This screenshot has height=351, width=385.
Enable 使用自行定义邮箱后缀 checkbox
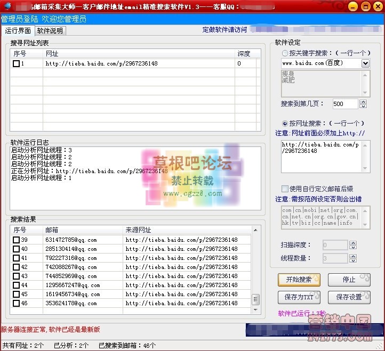(285, 189)
